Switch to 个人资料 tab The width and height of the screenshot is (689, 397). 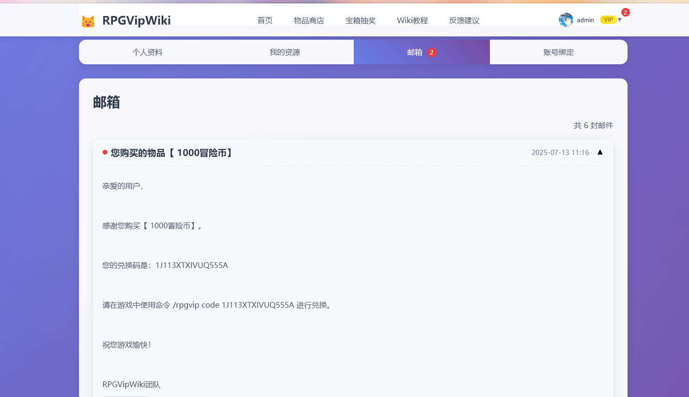tap(148, 52)
